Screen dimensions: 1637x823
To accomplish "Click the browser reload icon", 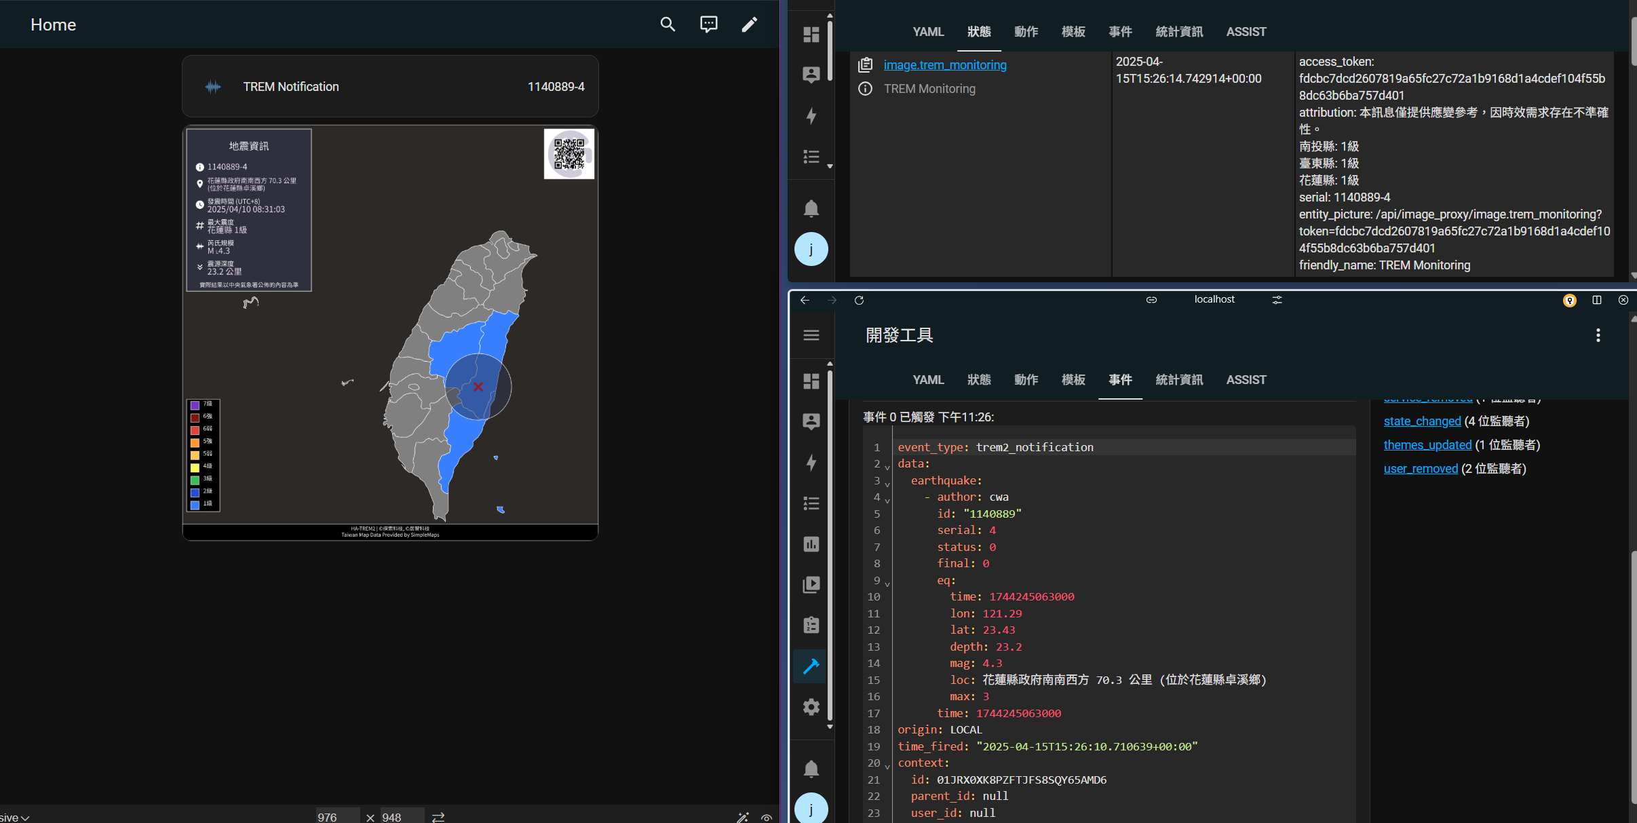I will [859, 300].
